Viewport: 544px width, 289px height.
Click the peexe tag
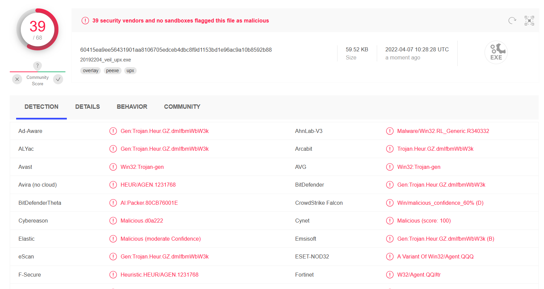(x=112, y=70)
